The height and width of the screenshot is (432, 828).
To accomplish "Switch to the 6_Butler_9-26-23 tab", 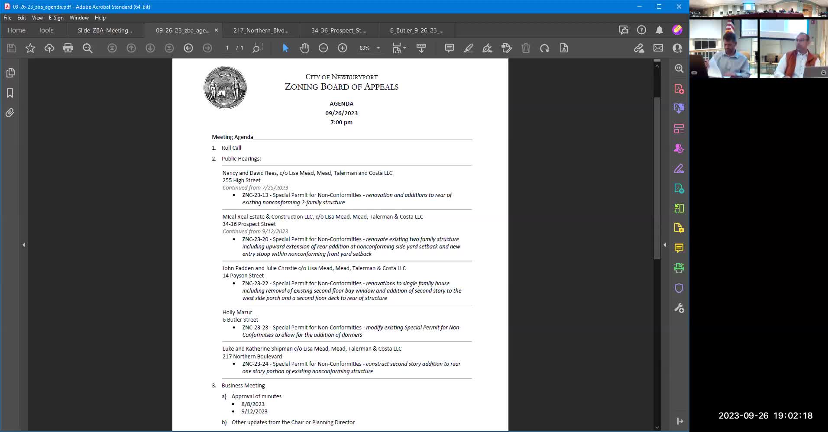I will pyautogui.click(x=417, y=30).
